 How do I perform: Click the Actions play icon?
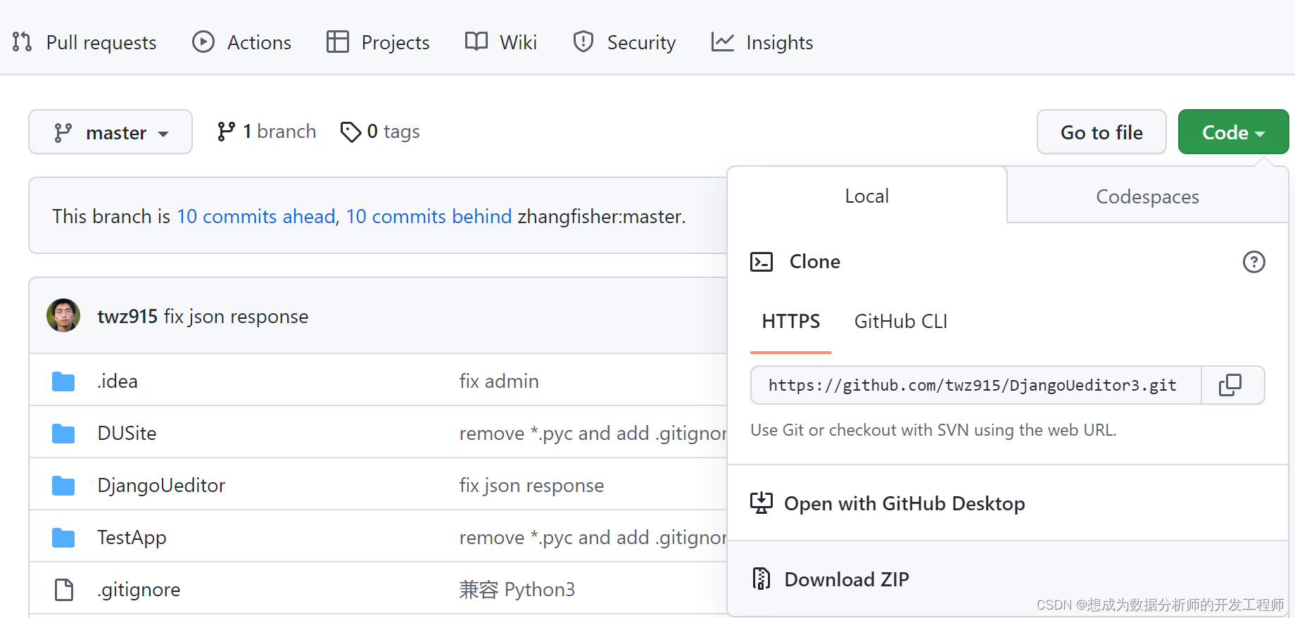[x=203, y=42]
